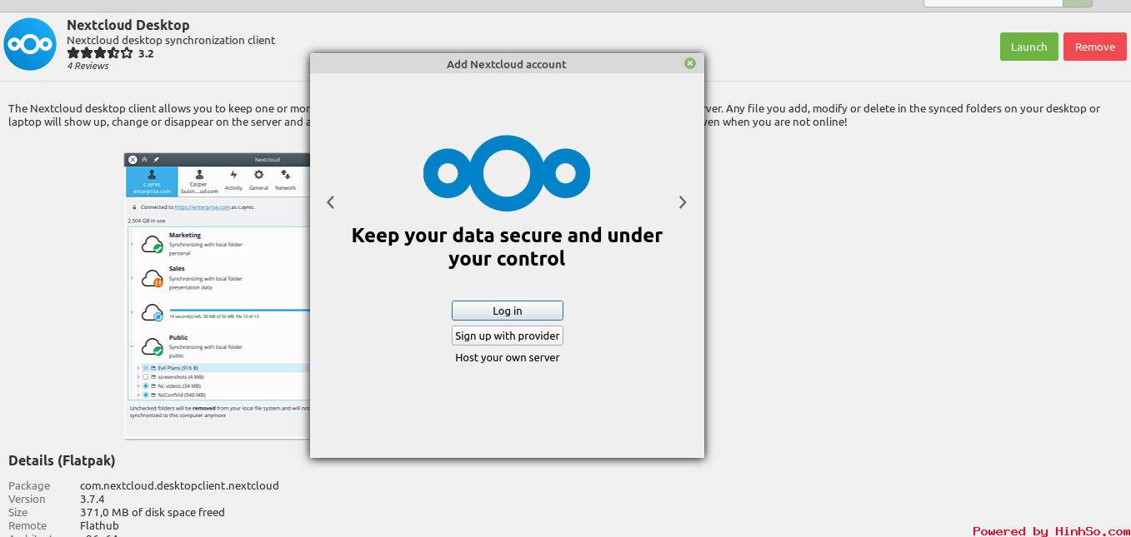This screenshot has width=1131, height=537.
Task: Select the Flathub remote value
Action: [x=99, y=525]
